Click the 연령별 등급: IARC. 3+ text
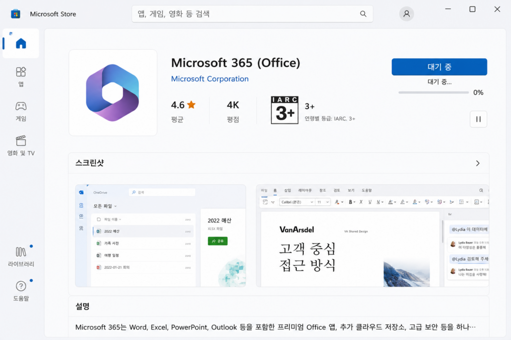511x340 pixels. [x=330, y=118]
